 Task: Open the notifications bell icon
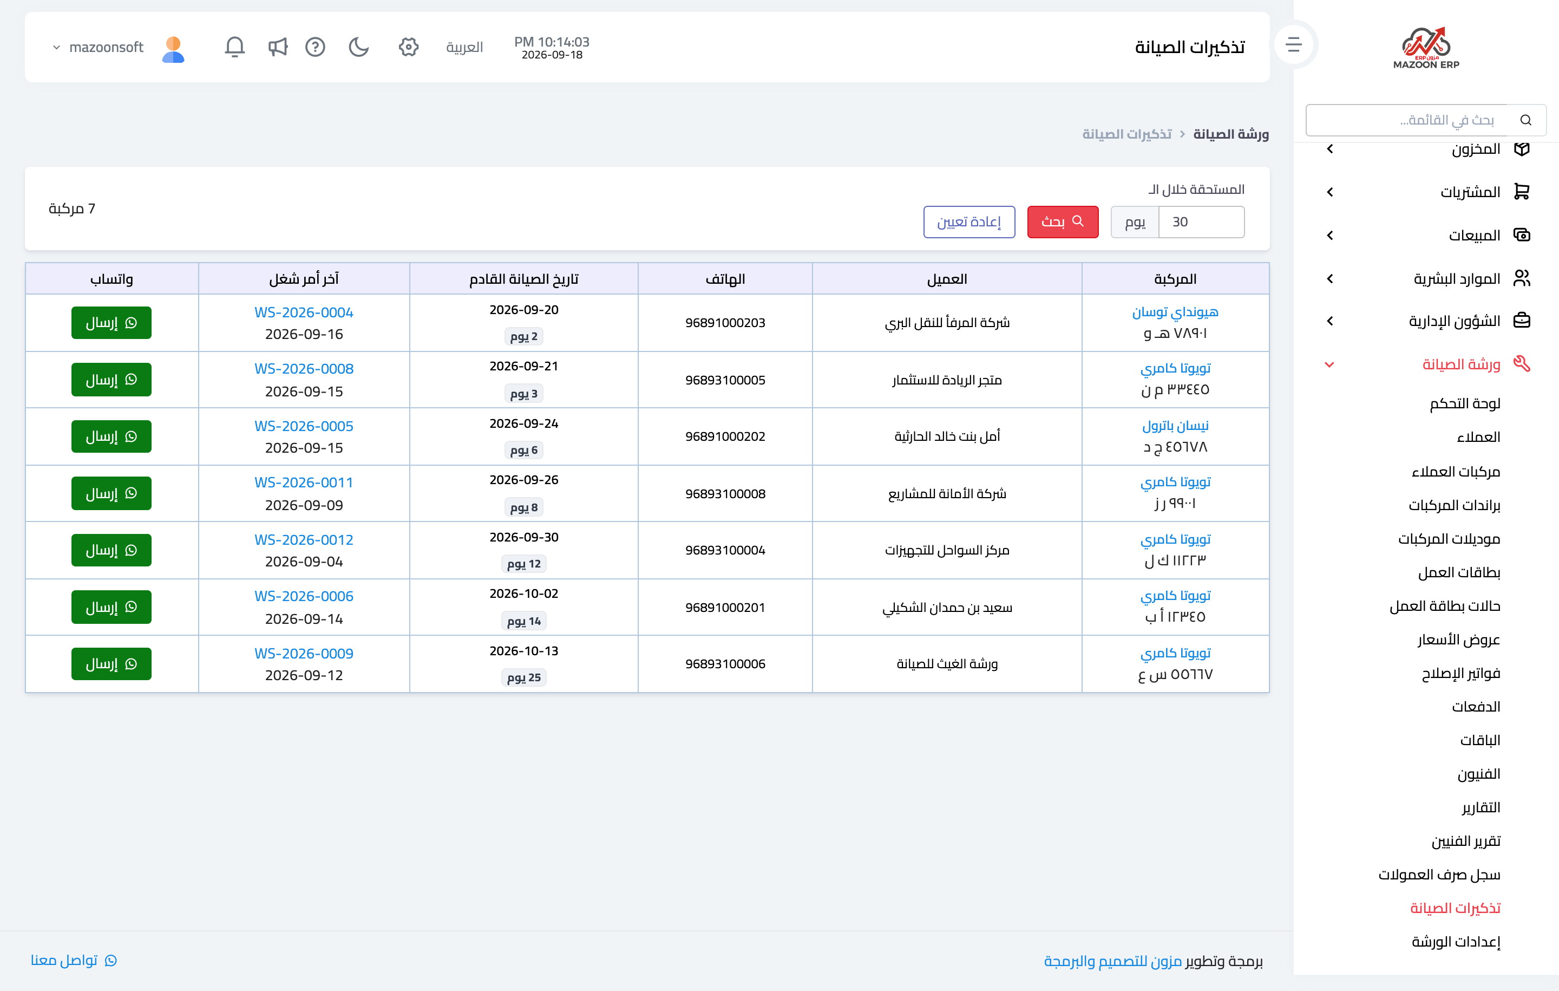pyautogui.click(x=234, y=47)
